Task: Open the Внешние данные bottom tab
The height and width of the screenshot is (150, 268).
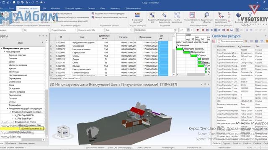Action: pos(26,143)
